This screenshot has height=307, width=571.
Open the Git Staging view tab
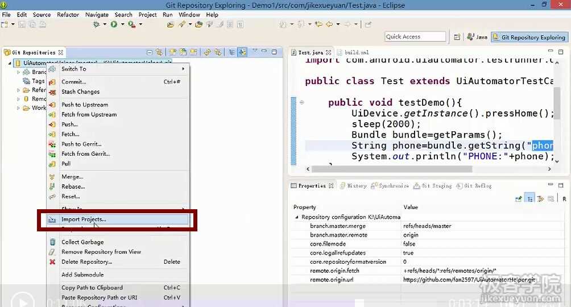click(433, 186)
